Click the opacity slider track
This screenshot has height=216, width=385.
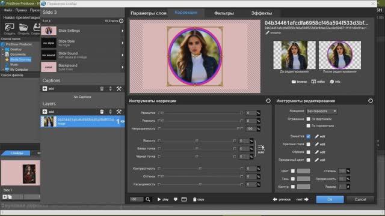point(200,128)
